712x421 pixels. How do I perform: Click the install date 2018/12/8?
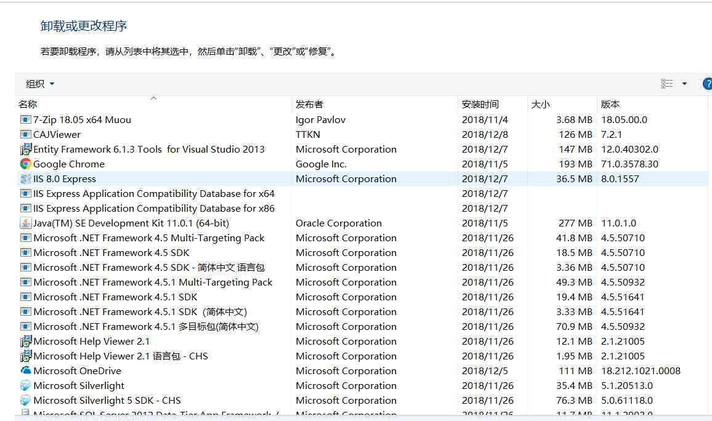pos(485,134)
